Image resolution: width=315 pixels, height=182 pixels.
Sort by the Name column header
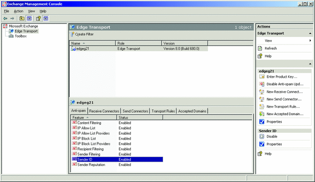point(93,43)
